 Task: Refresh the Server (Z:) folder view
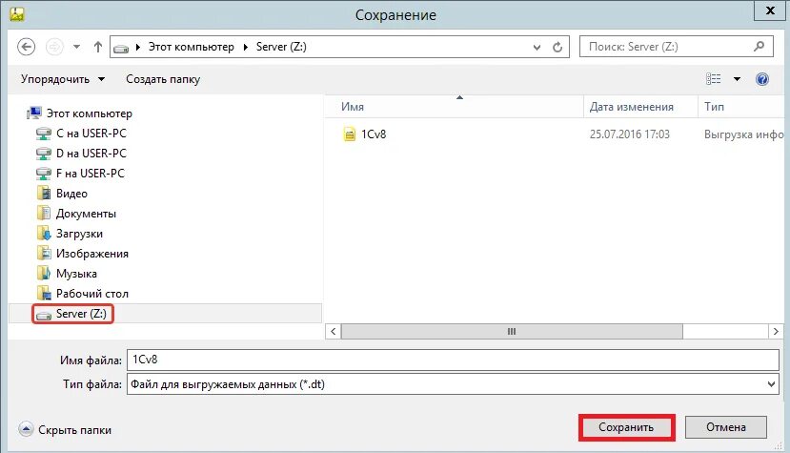557,47
